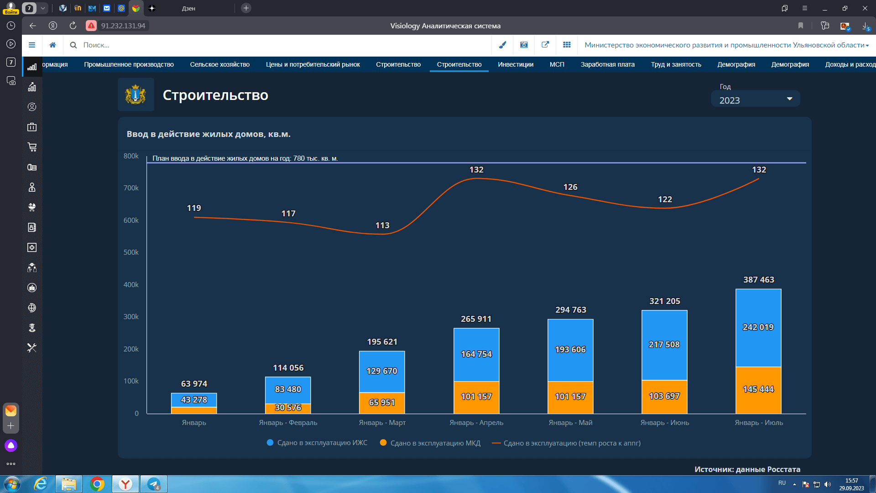Open the Труд и занятость tab
The height and width of the screenshot is (493, 876).
pos(676,64)
